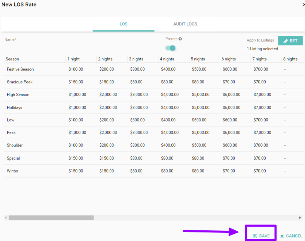The width and height of the screenshot is (305, 241).
Task: Select the LOS tab
Action: pos(123,24)
